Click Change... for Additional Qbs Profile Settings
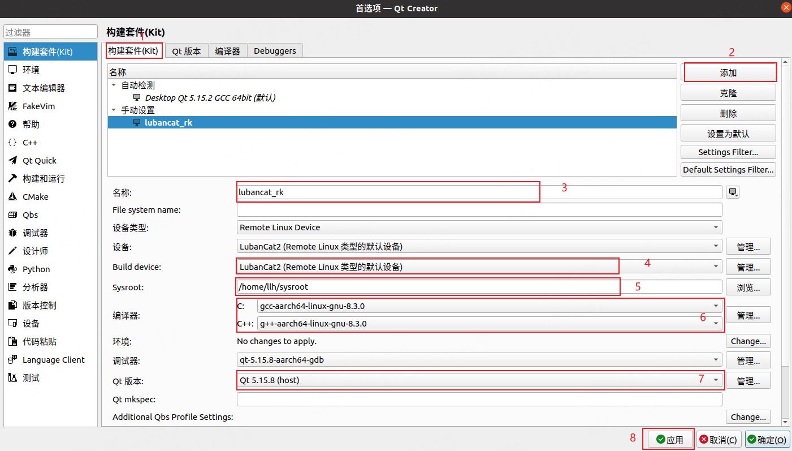The height and width of the screenshot is (451, 792). (748, 417)
